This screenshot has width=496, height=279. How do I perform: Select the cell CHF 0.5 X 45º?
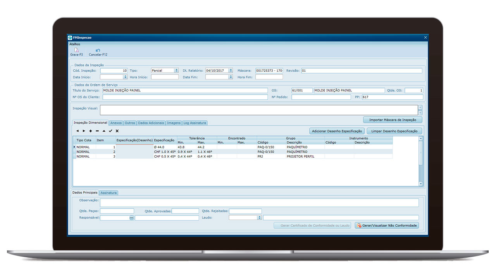pyautogui.click(x=165, y=157)
